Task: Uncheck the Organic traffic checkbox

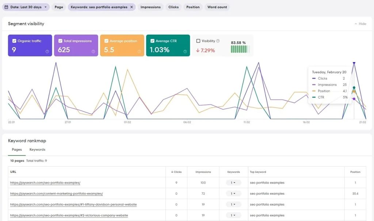Action: point(14,41)
